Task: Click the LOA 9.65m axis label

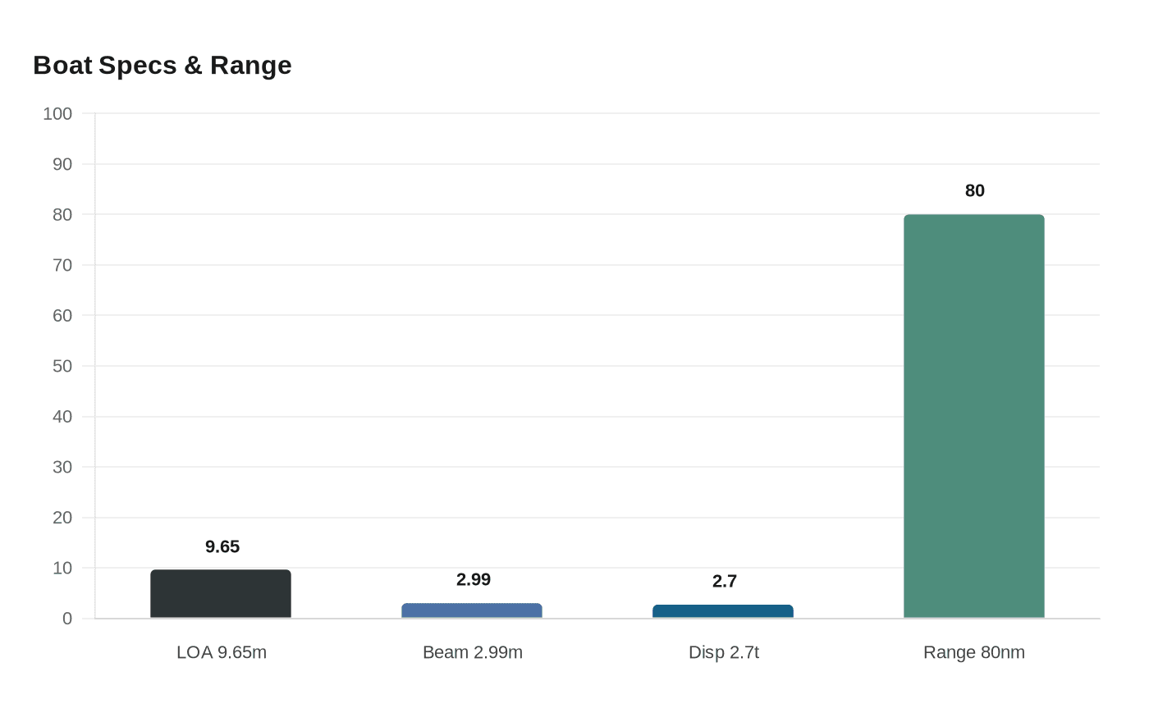Action: tap(221, 652)
